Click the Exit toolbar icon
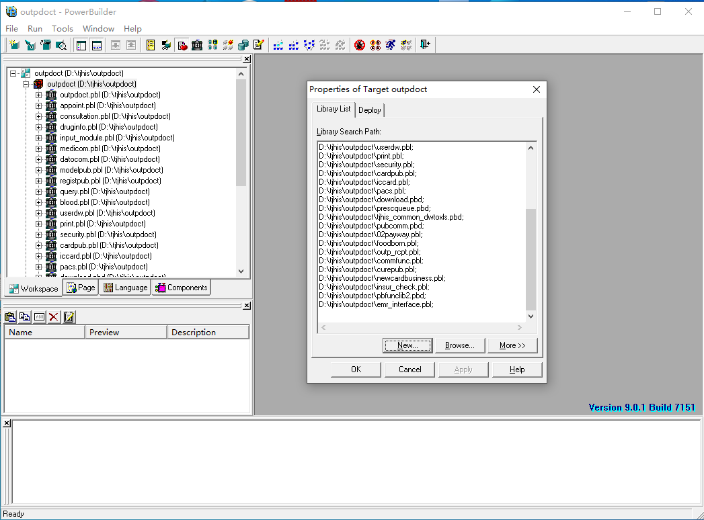 click(x=425, y=45)
